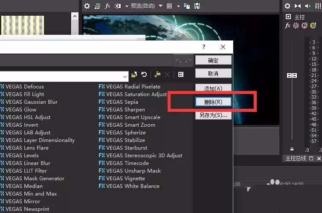
Task: Click Master volume fader handle
Action: click(x=292, y=76)
